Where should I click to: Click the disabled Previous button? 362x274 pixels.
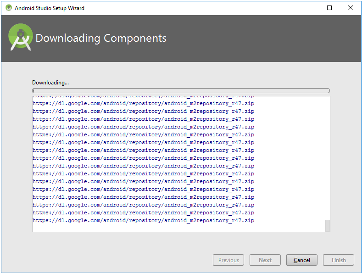[x=228, y=260]
